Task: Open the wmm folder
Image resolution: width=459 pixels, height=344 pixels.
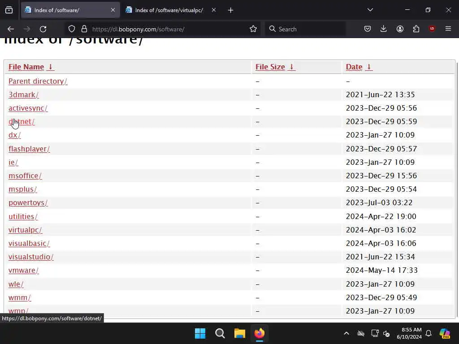Action: click(20, 297)
